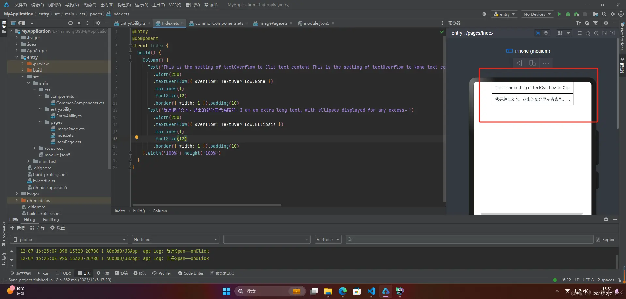Image resolution: width=626 pixels, height=299 pixels.
Task: Expand the AppScope folder
Action: [17, 50]
